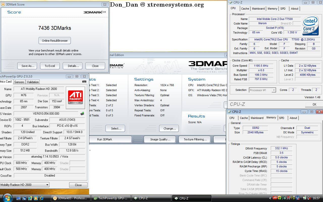The width and height of the screenshot is (323, 202).
Task: Switch to TechPowerUp GPU-Z taskbar button
Action: 111,198
